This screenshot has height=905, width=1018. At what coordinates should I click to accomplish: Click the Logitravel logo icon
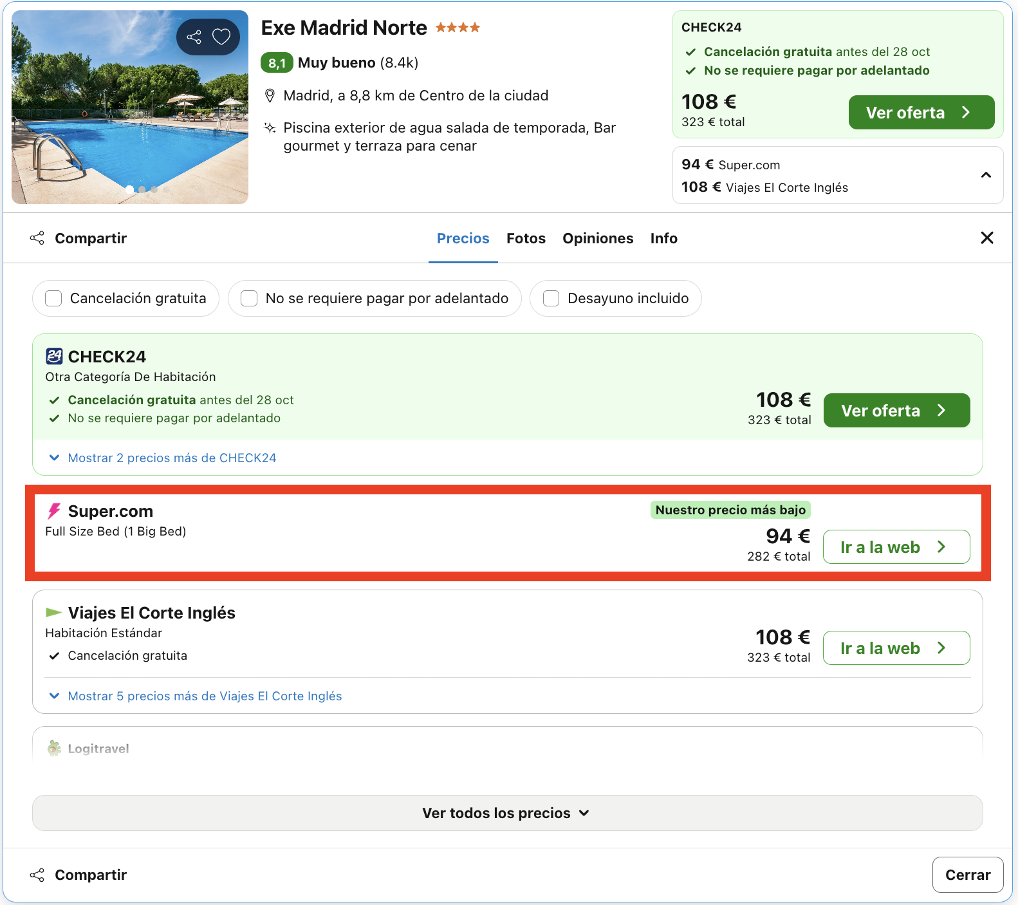coord(54,748)
